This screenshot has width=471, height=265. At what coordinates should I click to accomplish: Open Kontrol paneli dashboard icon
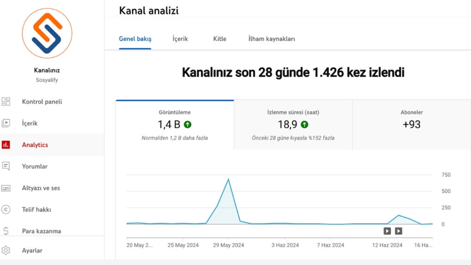(6, 102)
